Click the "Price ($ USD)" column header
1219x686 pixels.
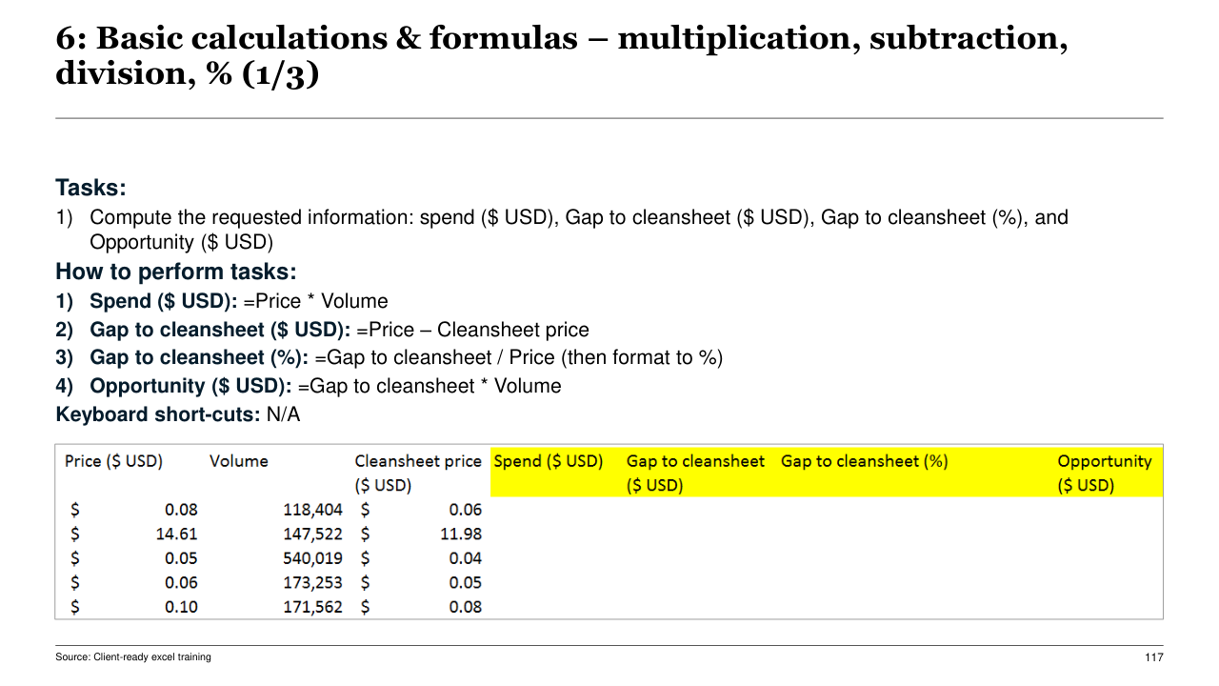113,461
